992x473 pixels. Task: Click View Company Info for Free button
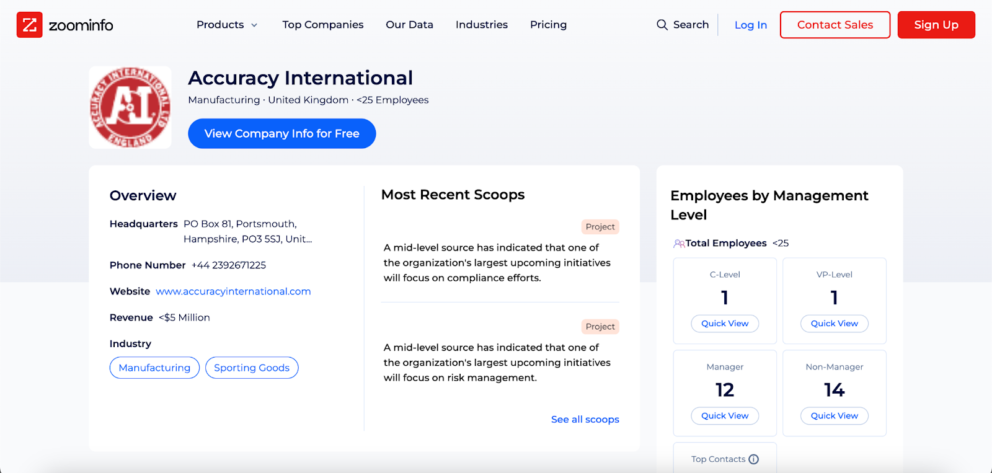click(282, 133)
